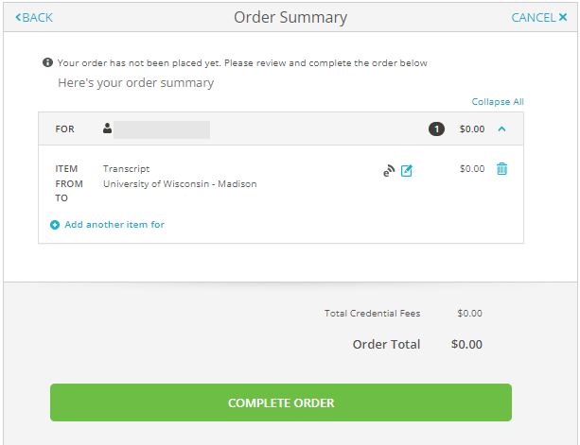Click the item count badge showing 1
Image resolution: width=580 pixels, height=445 pixels.
pos(436,128)
